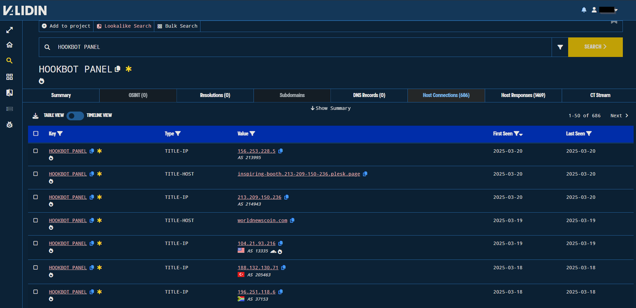Check the row for 213.209.150.236
Screen dimensions: 636x308
(x=36, y=197)
